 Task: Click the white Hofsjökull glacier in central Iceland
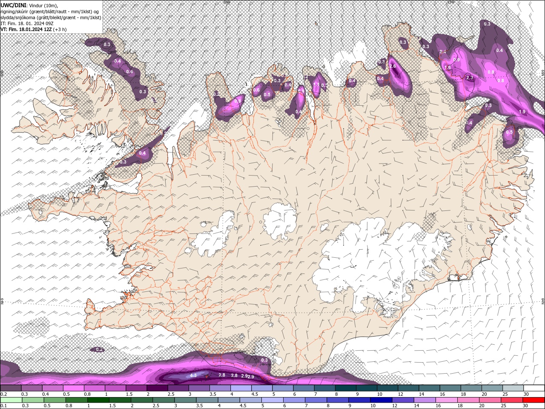280,222
